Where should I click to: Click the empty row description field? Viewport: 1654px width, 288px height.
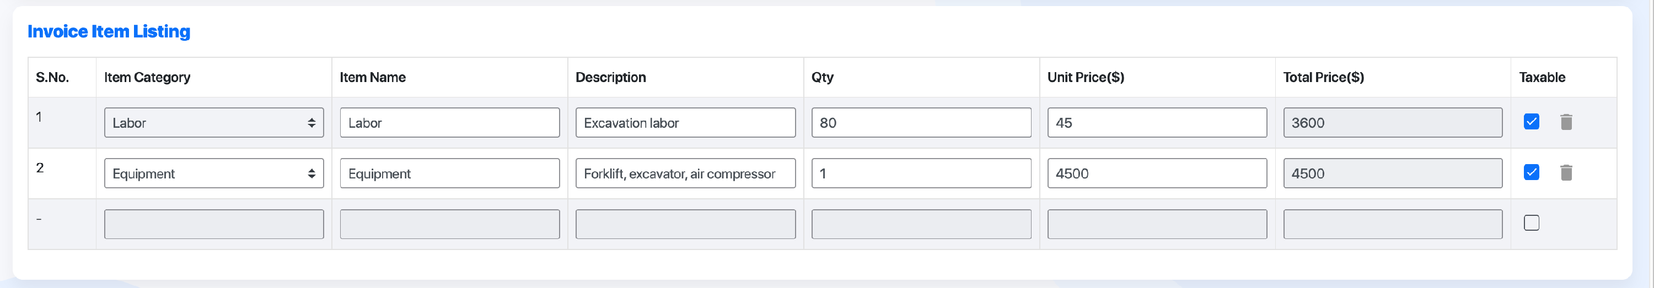pos(685,225)
